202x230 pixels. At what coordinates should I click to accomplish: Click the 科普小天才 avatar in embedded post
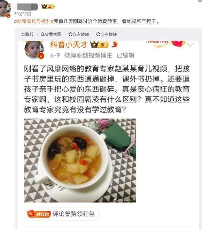pos(34,50)
